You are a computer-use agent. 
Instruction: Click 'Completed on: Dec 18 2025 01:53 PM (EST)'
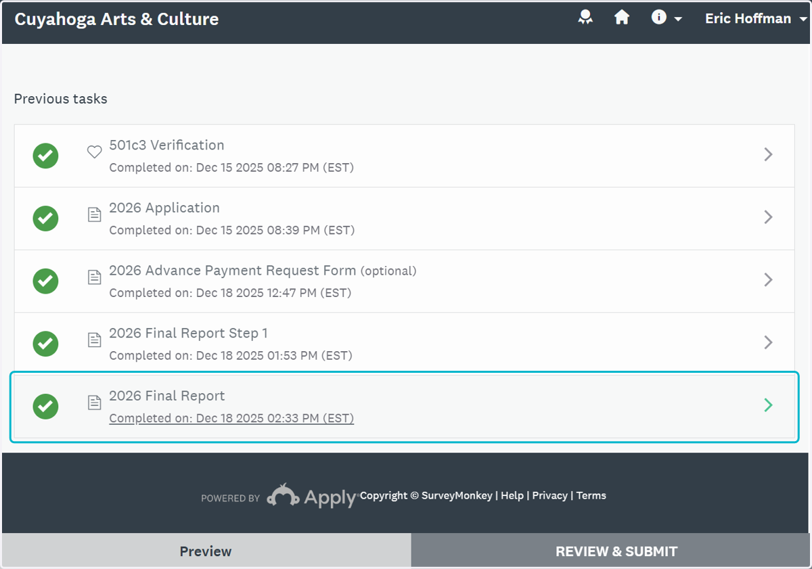click(x=231, y=355)
